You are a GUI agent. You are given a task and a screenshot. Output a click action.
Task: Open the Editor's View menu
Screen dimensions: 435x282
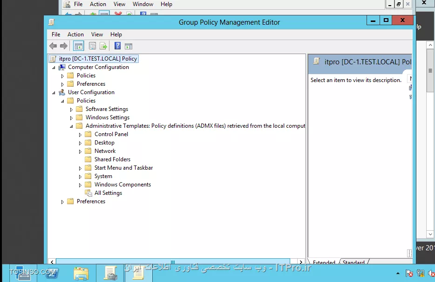97,34
